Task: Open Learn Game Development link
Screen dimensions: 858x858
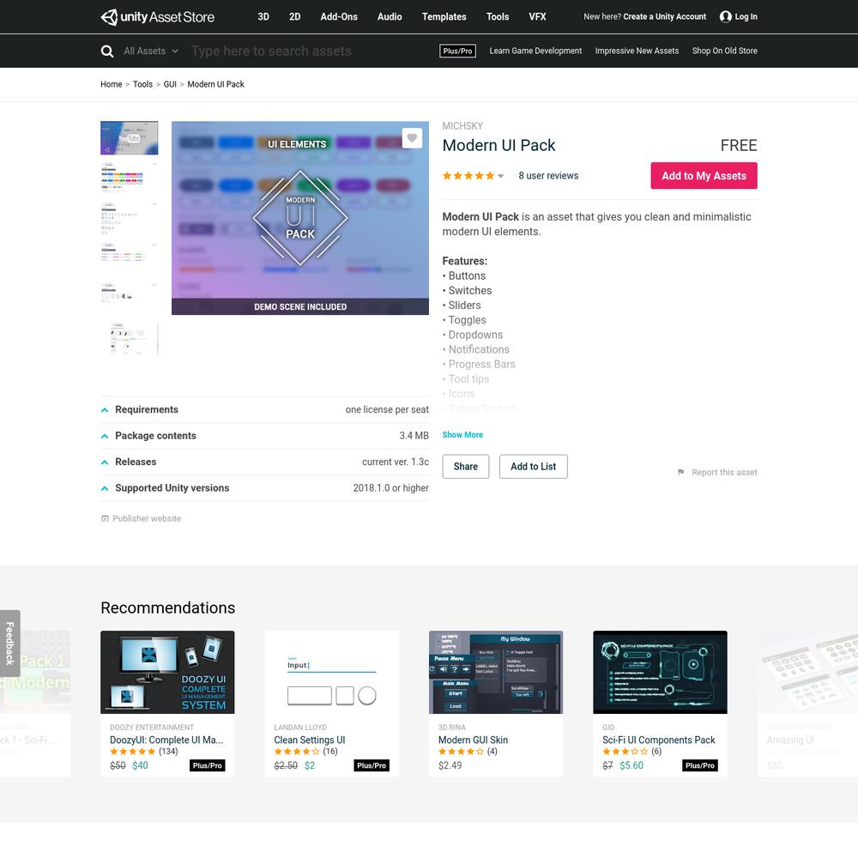Action: pyautogui.click(x=535, y=51)
